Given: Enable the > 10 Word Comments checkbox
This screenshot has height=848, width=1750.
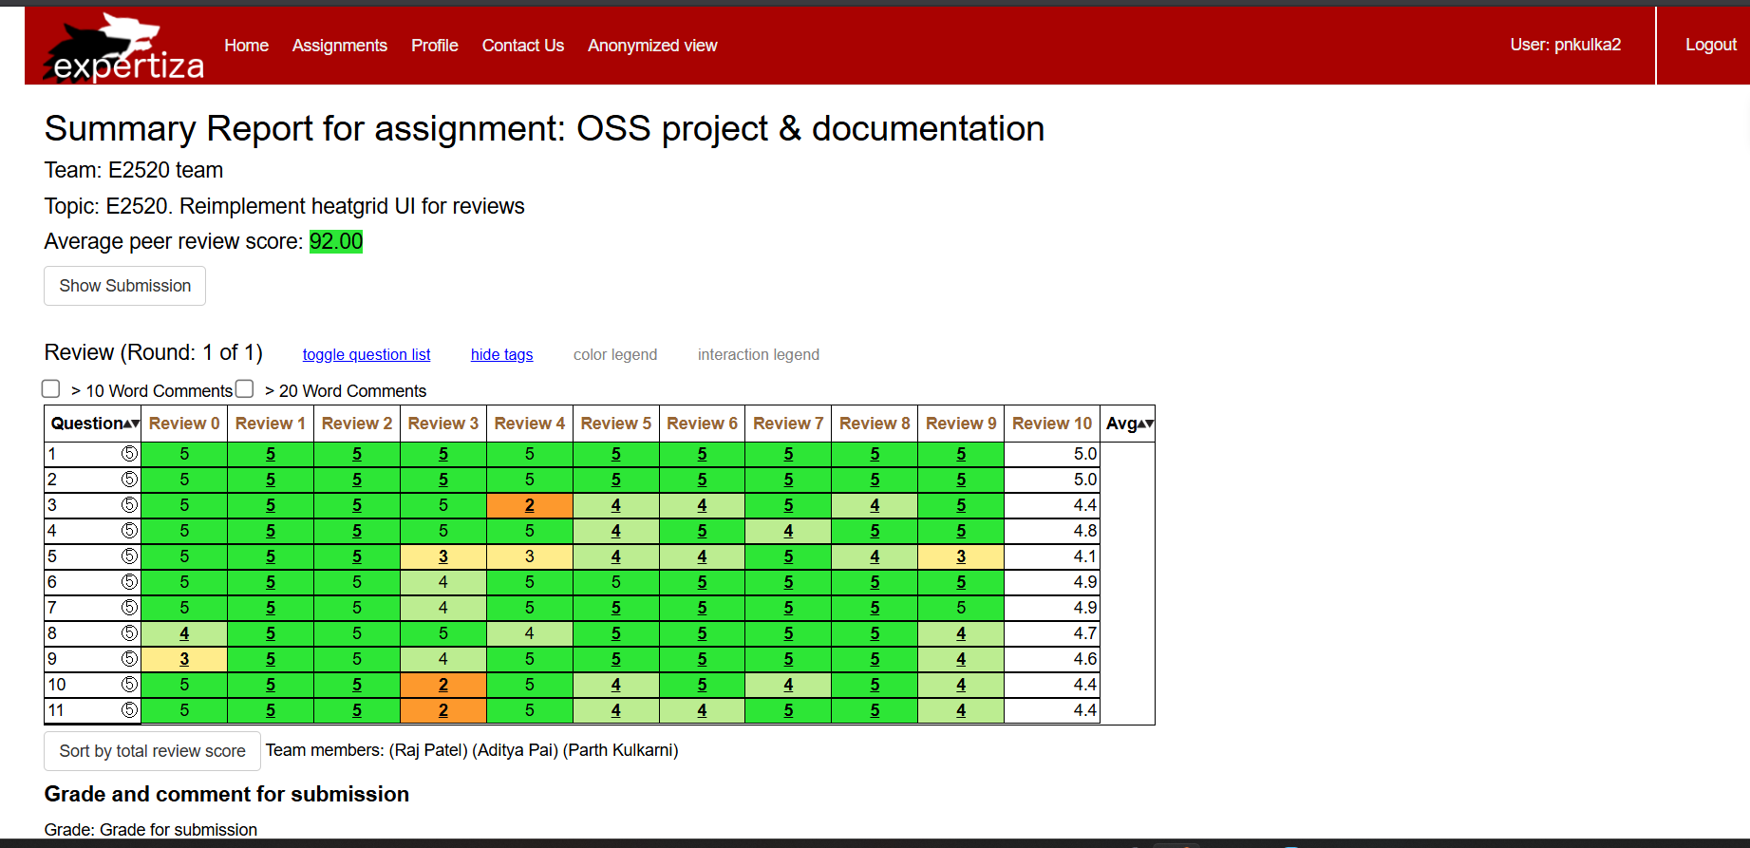Looking at the screenshot, I should [x=51, y=389].
